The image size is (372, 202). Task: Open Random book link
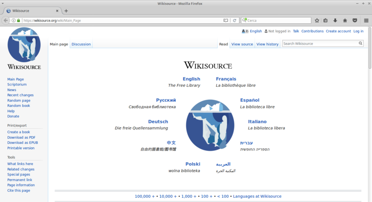19,105
